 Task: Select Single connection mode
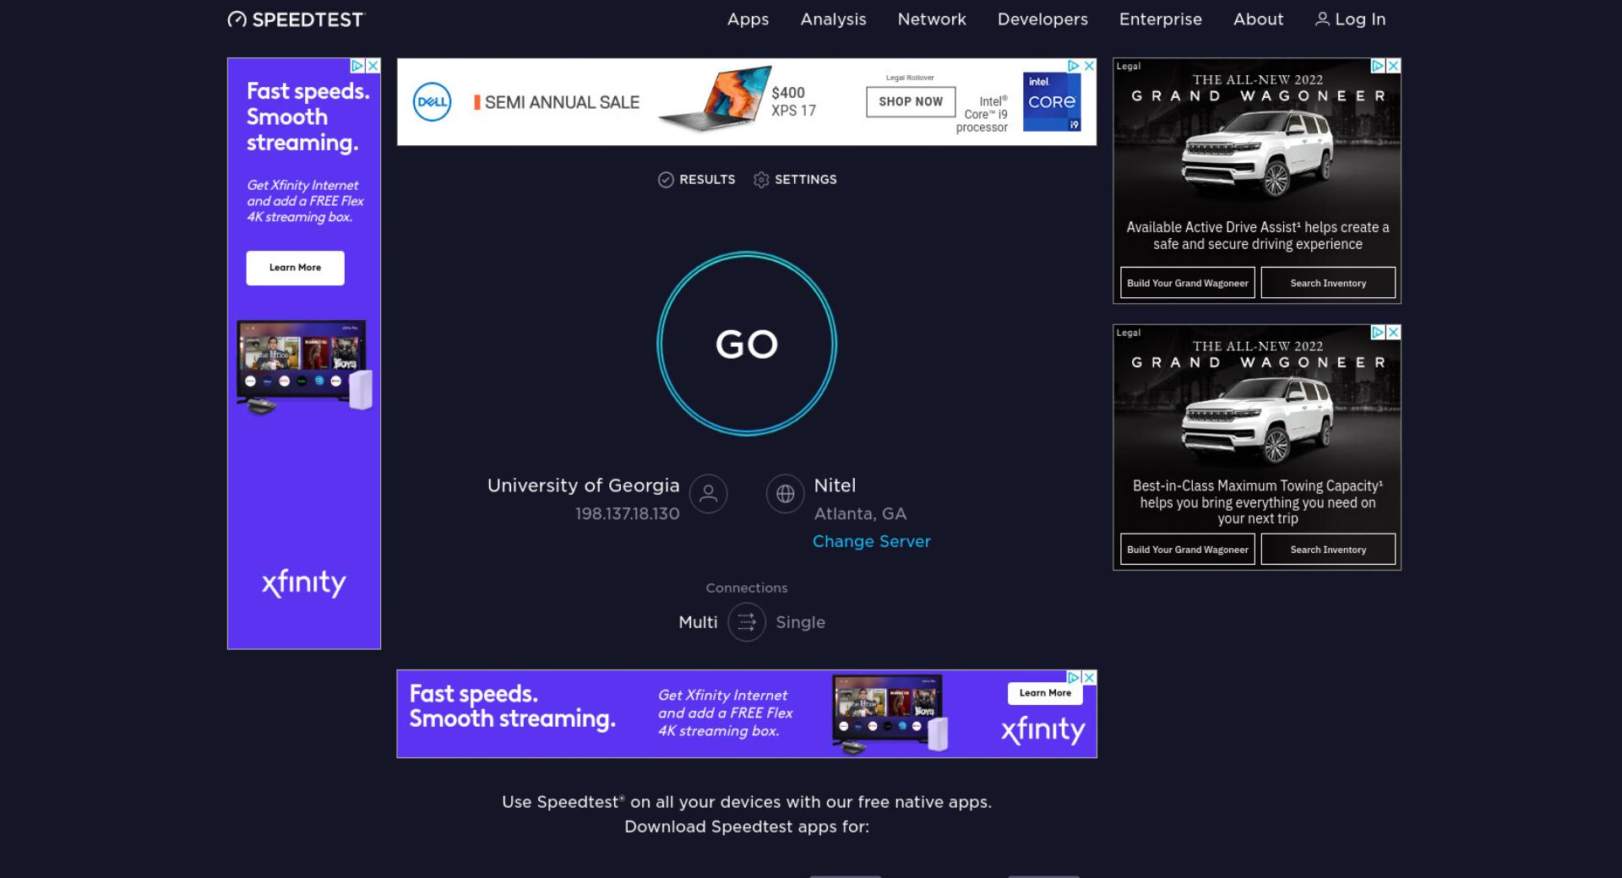(800, 622)
